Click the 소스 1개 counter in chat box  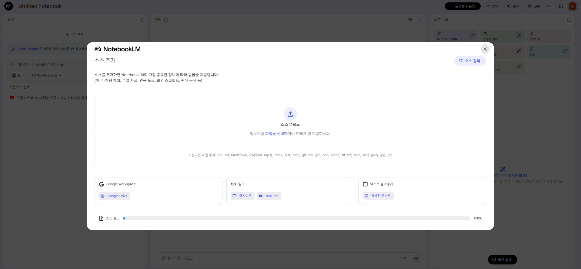(402, 258)
